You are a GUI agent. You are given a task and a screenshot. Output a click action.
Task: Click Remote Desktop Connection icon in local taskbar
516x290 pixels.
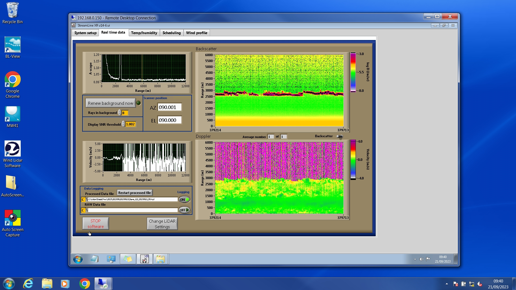(103, 284)
